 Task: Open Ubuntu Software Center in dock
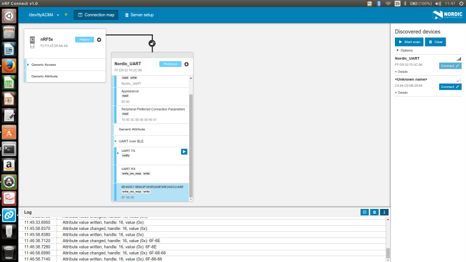(9, 132)
